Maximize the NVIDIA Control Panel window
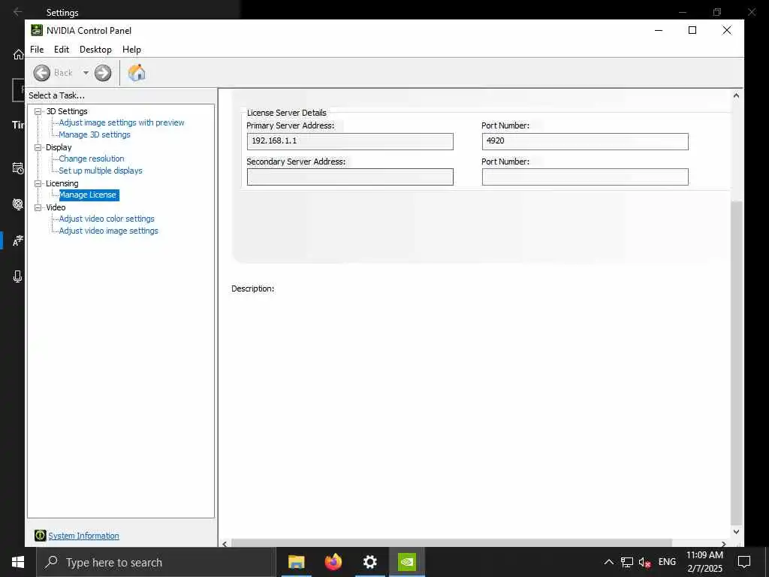Screen dimensions: 769x577 tap(692, 30)
